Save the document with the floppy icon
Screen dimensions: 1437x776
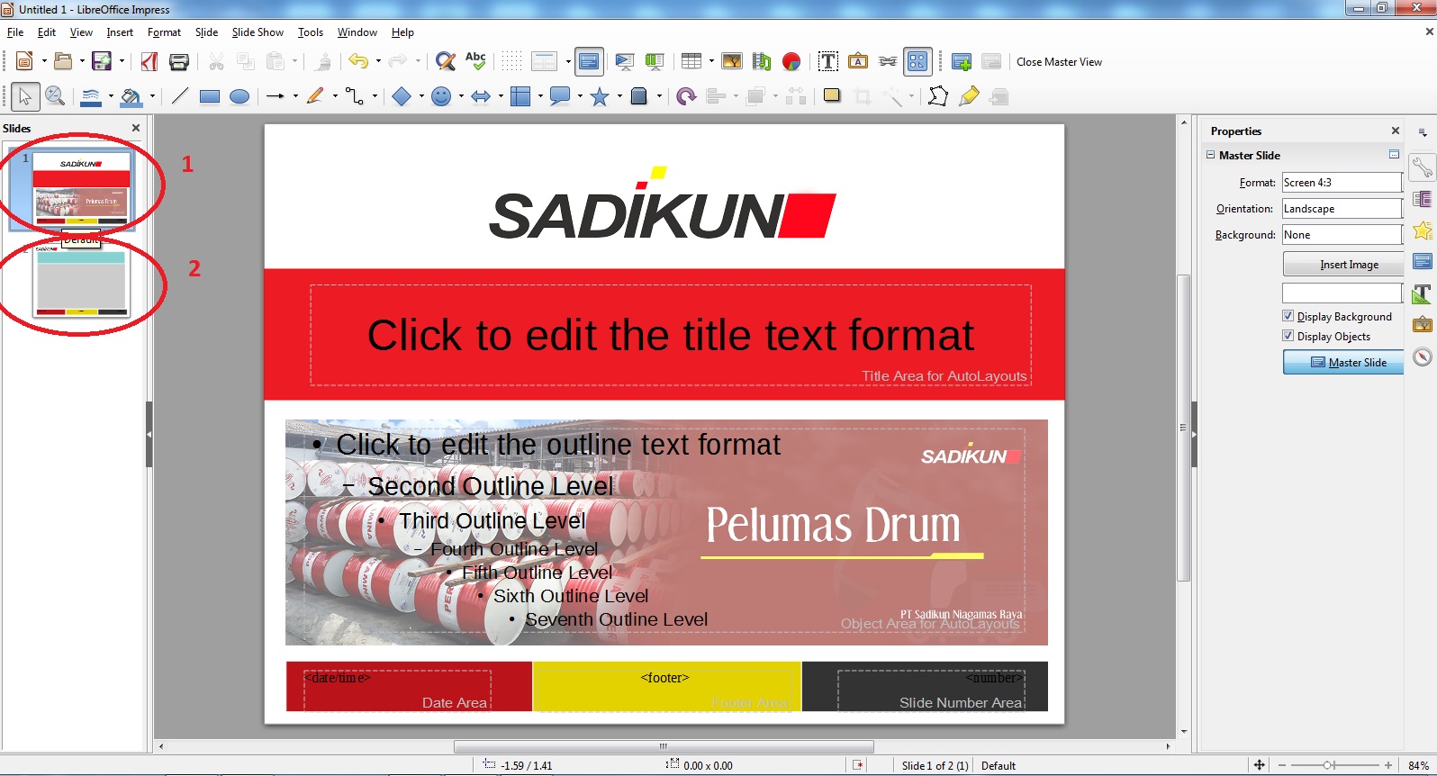point(101,61)
